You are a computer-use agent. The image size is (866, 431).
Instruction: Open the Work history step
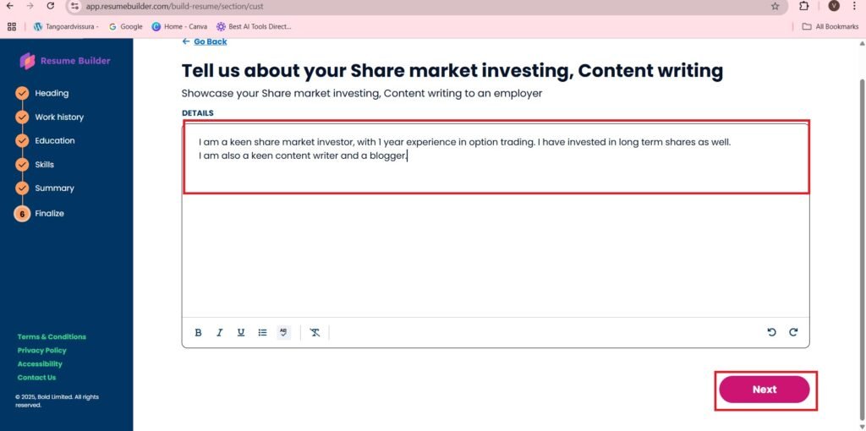click(x=59, y=117)
